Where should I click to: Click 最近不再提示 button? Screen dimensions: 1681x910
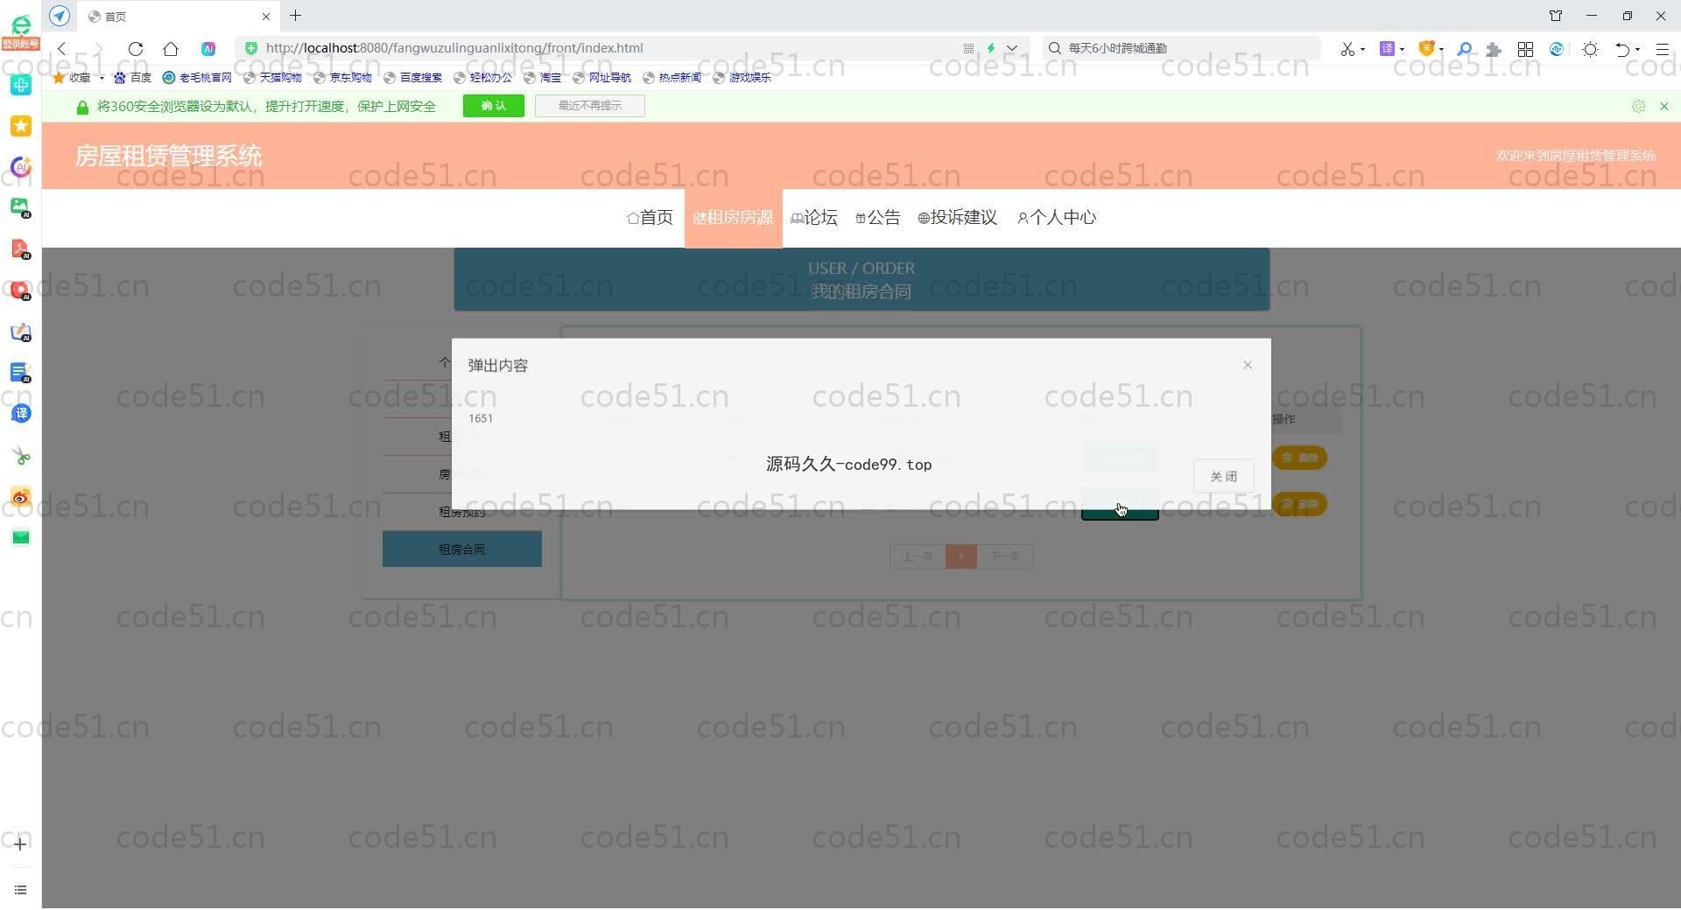tap(589, 106)
